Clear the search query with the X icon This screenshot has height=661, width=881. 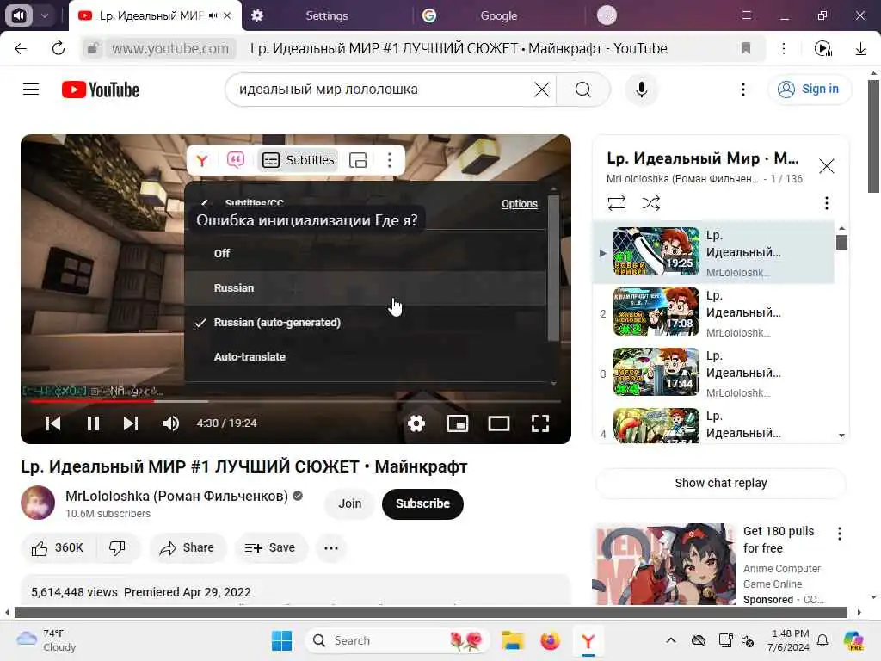(542, 90)
